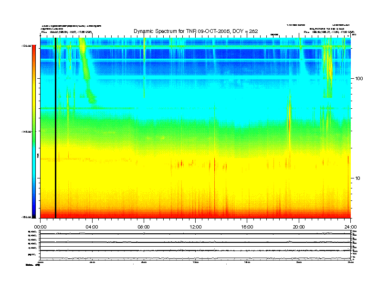Click the 'Dynamic Spectrum for TNR' plot title
The image size is (378, 292).
coord(196,31)
